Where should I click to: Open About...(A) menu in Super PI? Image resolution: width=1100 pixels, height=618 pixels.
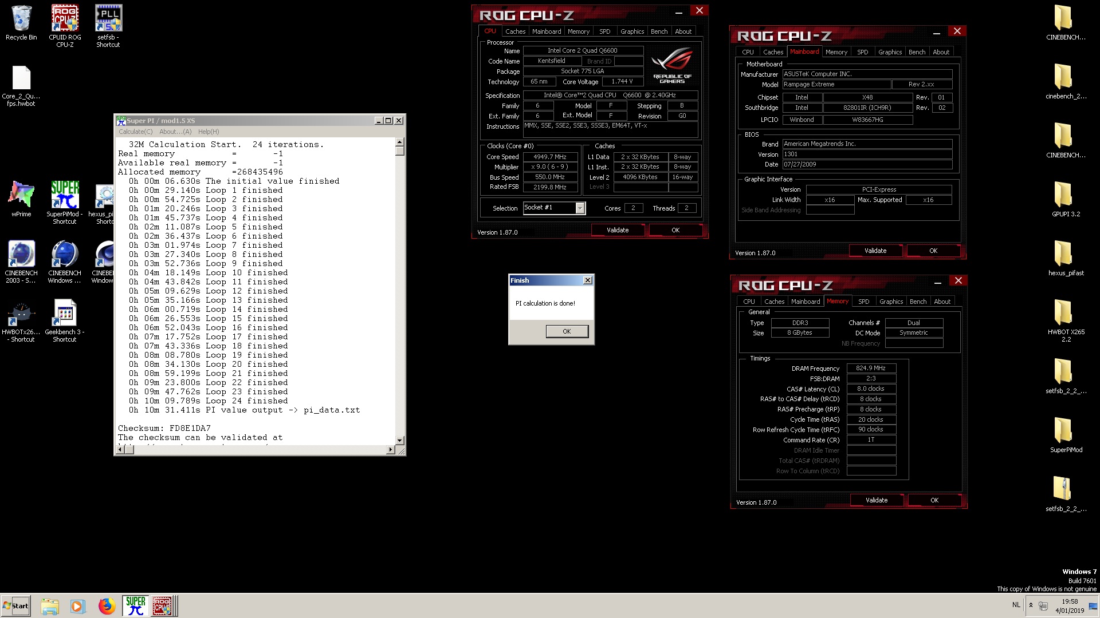pyautogui.click(x=175, y=132)
